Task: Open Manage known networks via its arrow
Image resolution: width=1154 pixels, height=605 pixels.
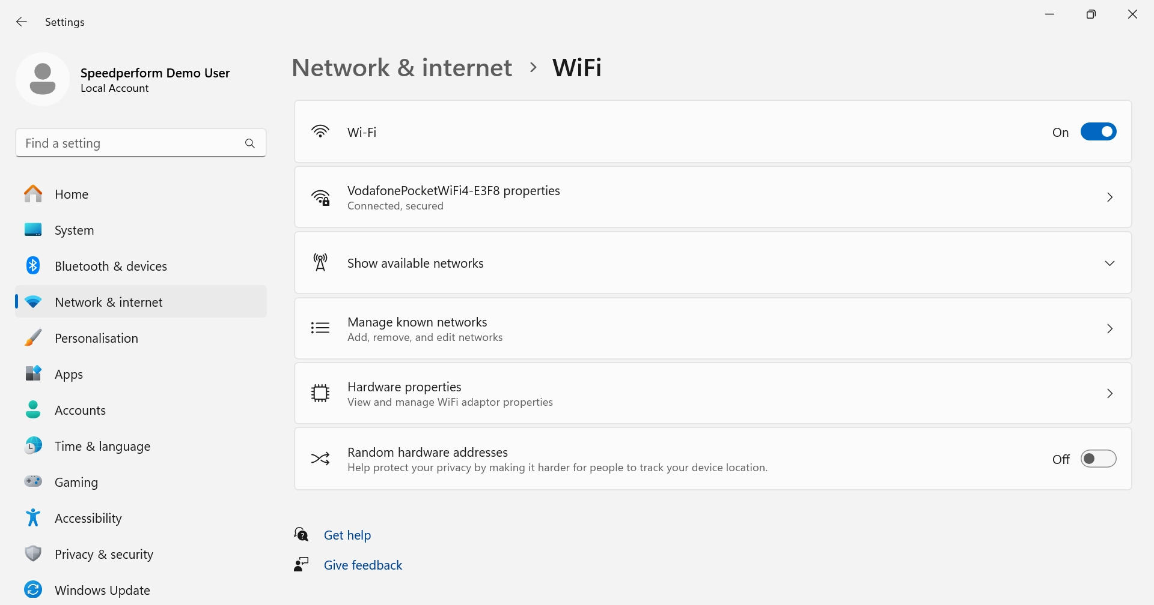Action: tap(1110, 328)
